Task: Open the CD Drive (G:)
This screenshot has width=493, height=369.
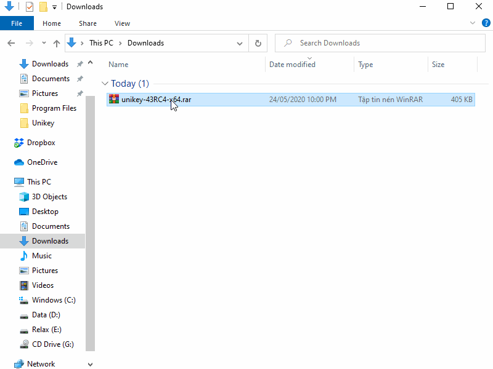Action: pos(53,344)
